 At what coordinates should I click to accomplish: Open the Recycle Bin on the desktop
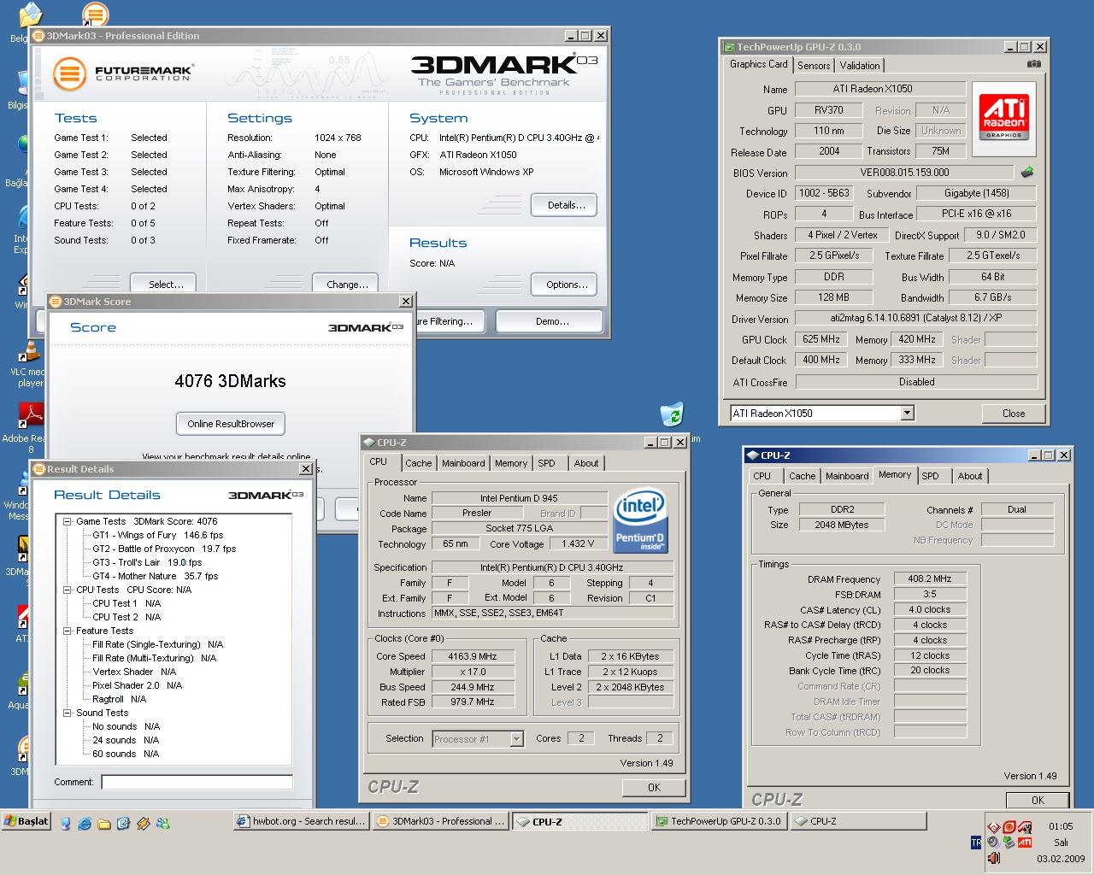pyautogui.click(x=672, y=415)
